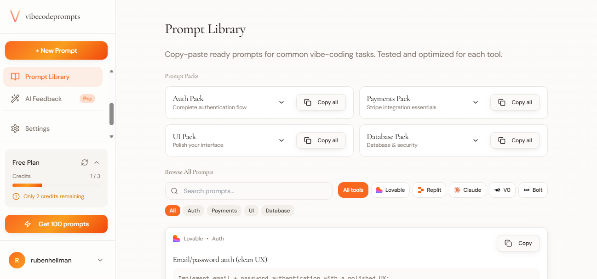Click the refresh icon on Free Plan
This screenshot has height=279, width=597.
(x=84, y=162)
